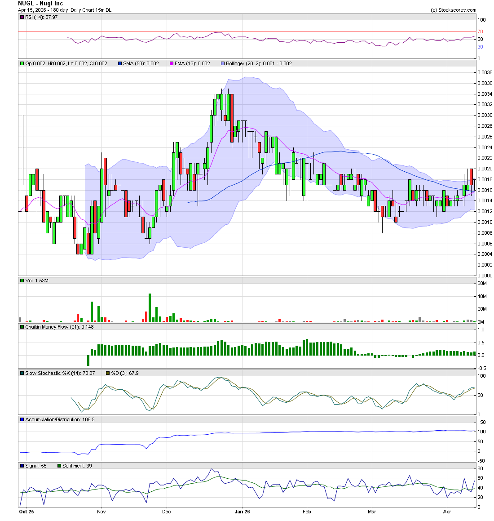Image resolution: width=494 pixels, height=521 pixels.
Task: Toggle the %D (3) legend square
Action: (x=107, y=373)
